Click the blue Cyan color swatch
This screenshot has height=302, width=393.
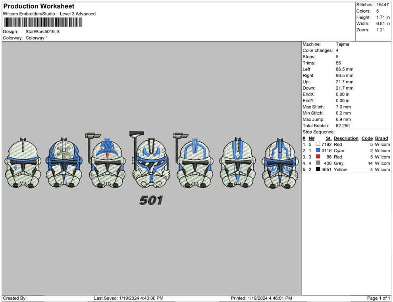pyautogui.click(x=318, y=150)
